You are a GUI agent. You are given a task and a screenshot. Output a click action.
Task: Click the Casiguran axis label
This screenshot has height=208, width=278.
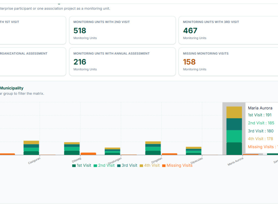(34, 161)
